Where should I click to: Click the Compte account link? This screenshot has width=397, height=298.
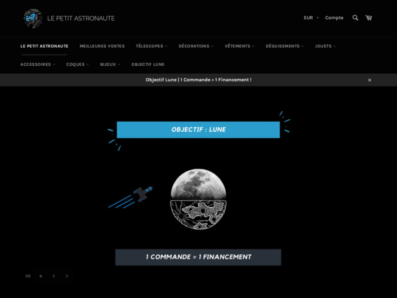pyautogui.click(x=334, y=18)
